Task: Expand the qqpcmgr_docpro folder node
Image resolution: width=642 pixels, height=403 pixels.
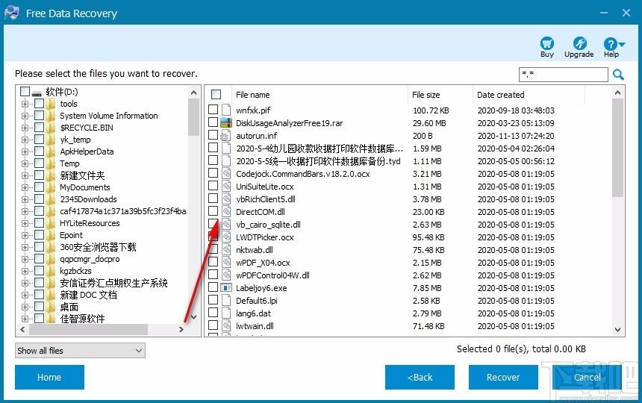Action: pos(25,259)
